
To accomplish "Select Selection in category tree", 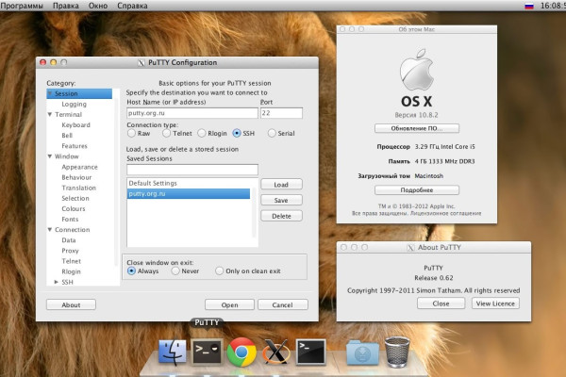I will 75,198.
